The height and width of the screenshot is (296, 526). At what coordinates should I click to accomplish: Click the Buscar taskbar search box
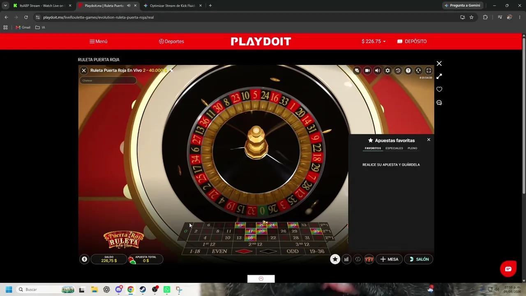[x=46, y=289]
